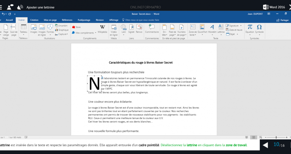Select web layout view in status bar
This screenshot has height=154, width=291.
(x=261, y=137)
